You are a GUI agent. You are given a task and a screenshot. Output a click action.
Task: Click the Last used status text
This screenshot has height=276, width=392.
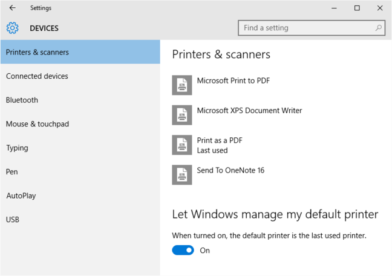pos(212,150)
